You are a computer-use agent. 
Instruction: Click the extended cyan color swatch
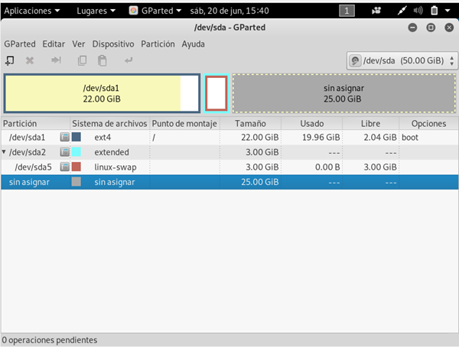(x=76, y=152)
